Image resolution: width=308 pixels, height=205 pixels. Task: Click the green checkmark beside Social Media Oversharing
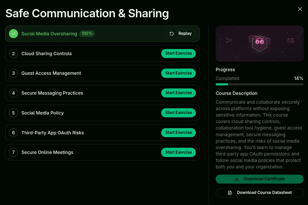tap(14, 34)
